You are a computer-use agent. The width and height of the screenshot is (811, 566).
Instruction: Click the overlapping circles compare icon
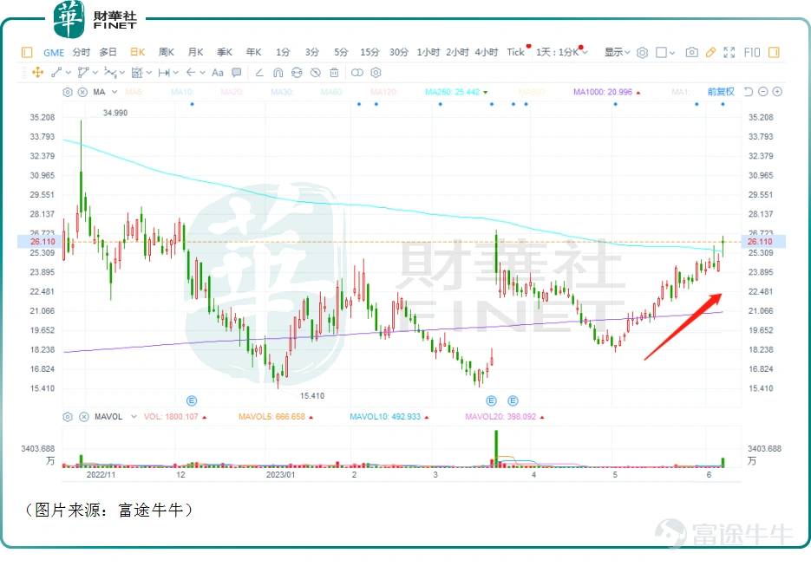click(x=357, y=72)
